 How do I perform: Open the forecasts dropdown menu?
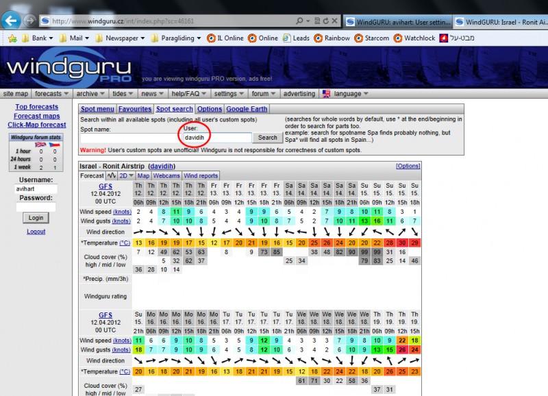[51, 94]
